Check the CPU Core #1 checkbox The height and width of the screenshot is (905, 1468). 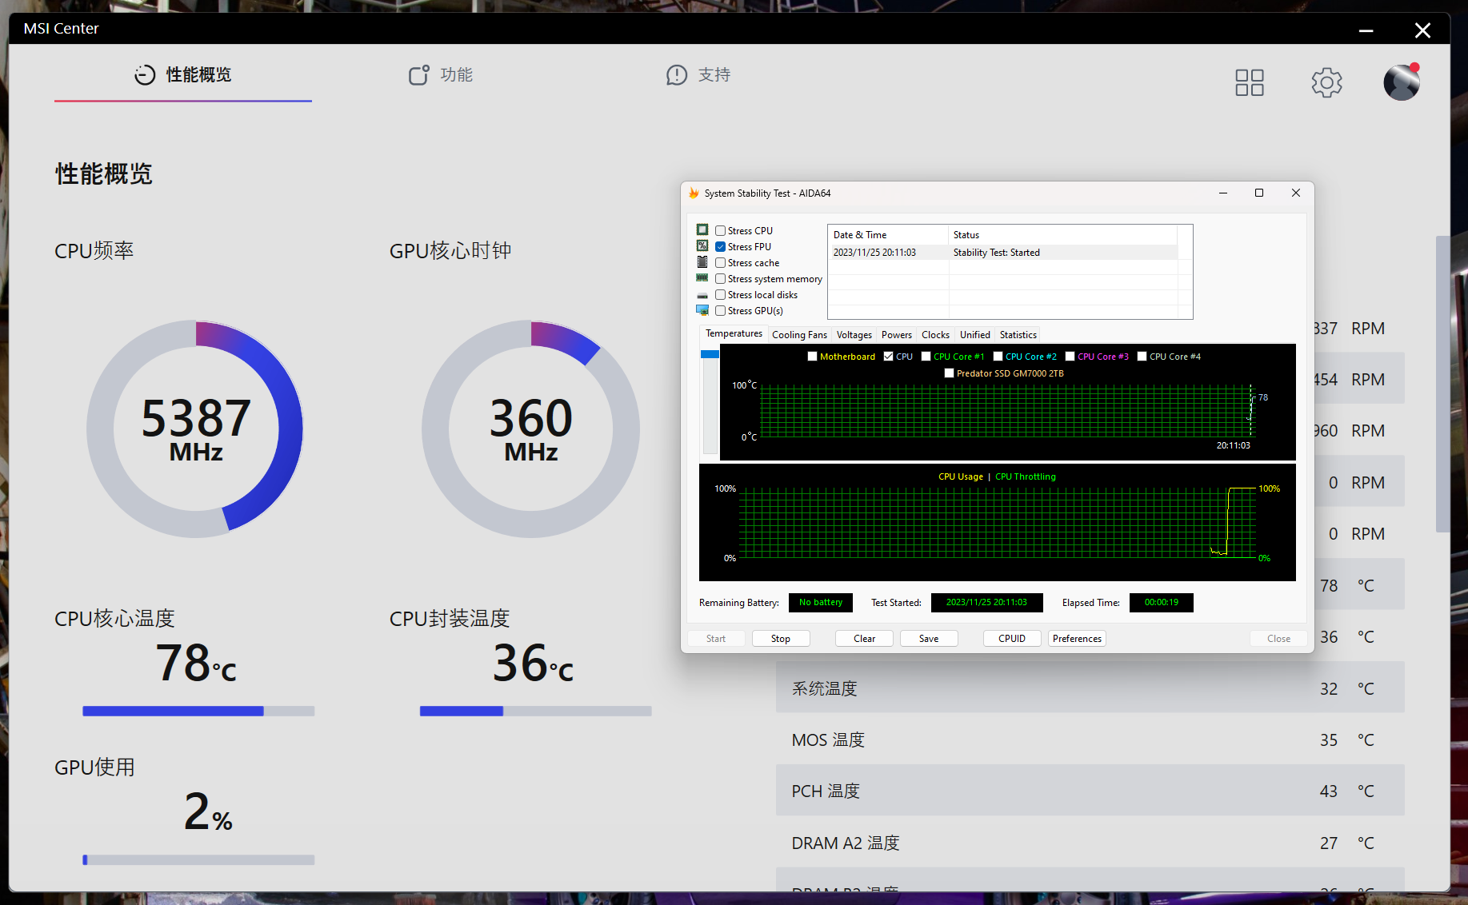point(926,357)
